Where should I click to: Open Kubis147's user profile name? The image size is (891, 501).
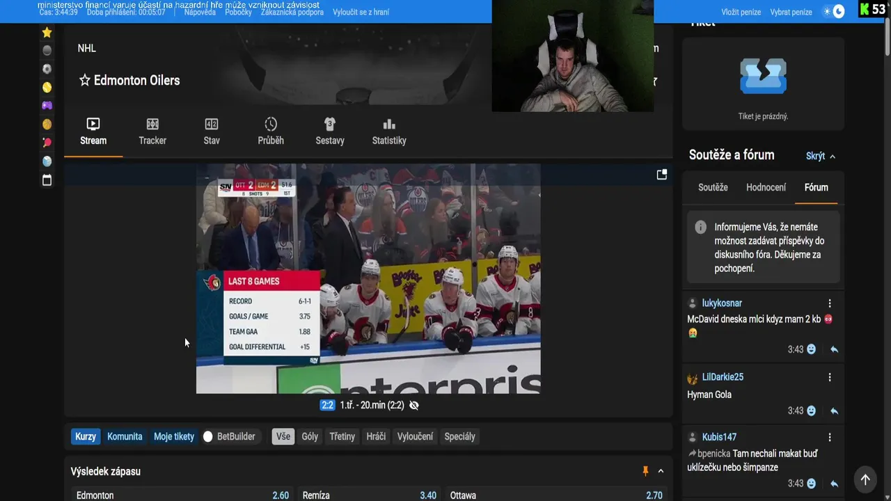[719, 437]
